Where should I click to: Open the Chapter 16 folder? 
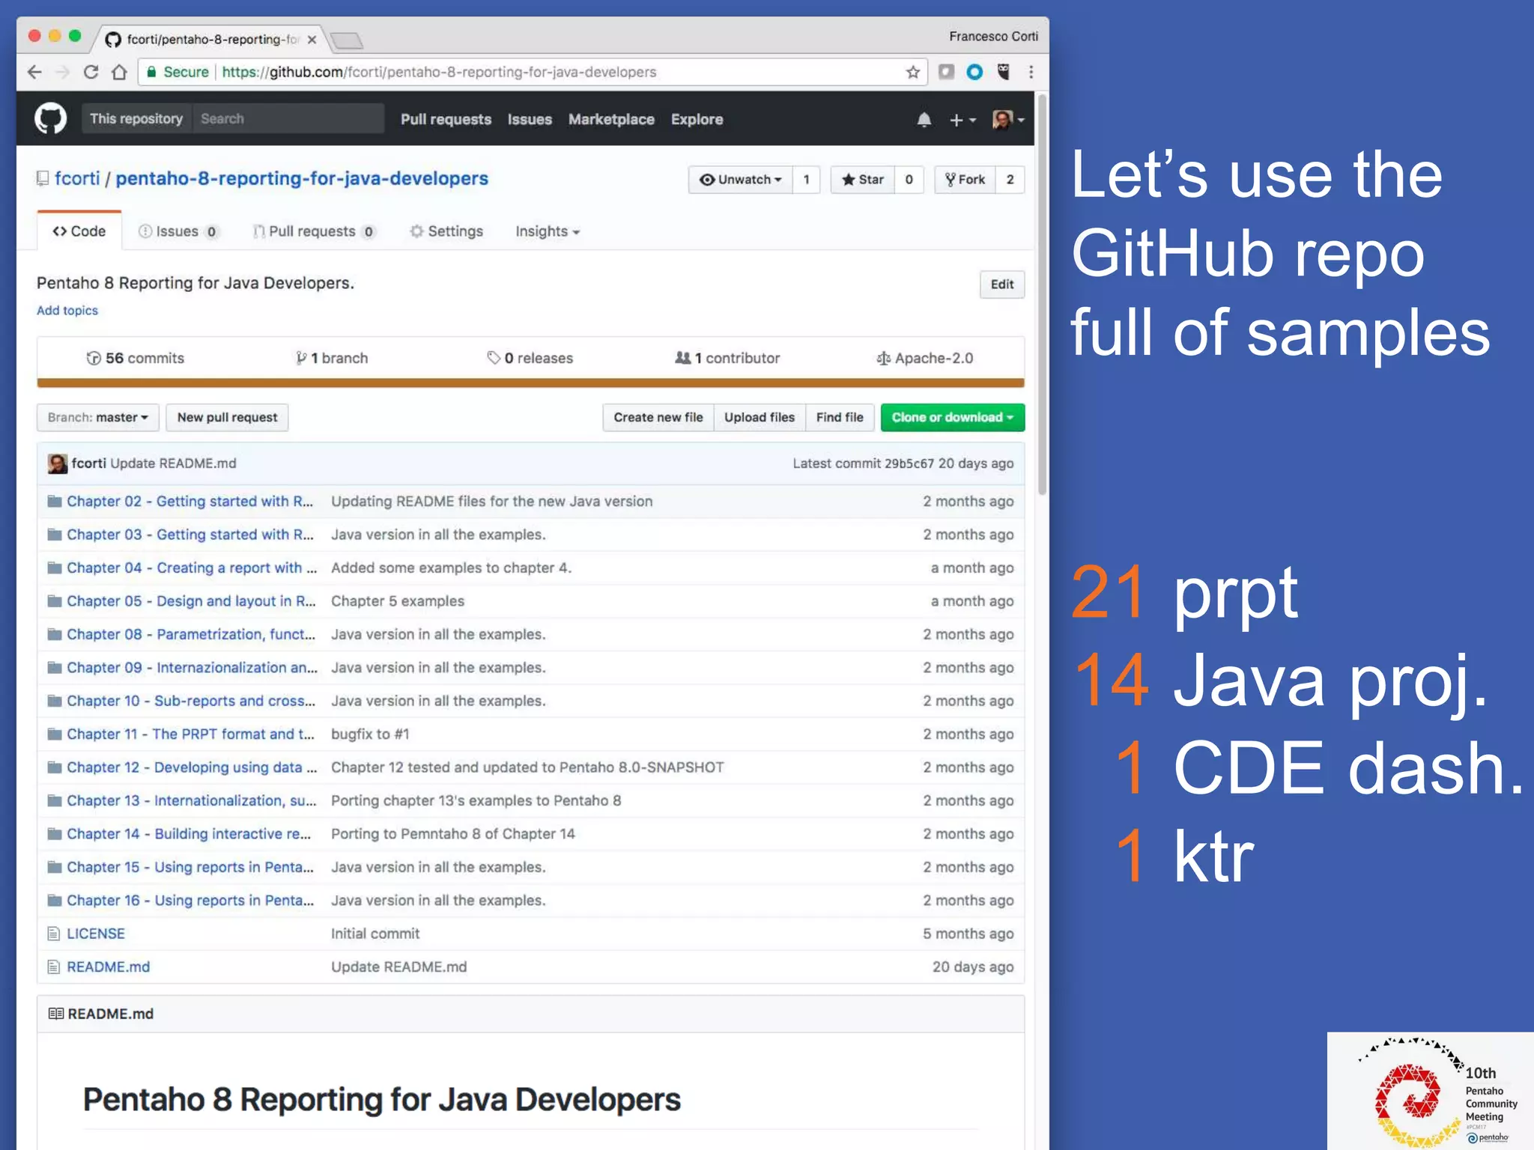190,901
